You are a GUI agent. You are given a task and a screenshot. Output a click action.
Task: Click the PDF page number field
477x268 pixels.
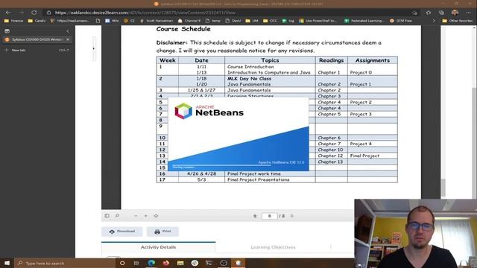(270, 216)
